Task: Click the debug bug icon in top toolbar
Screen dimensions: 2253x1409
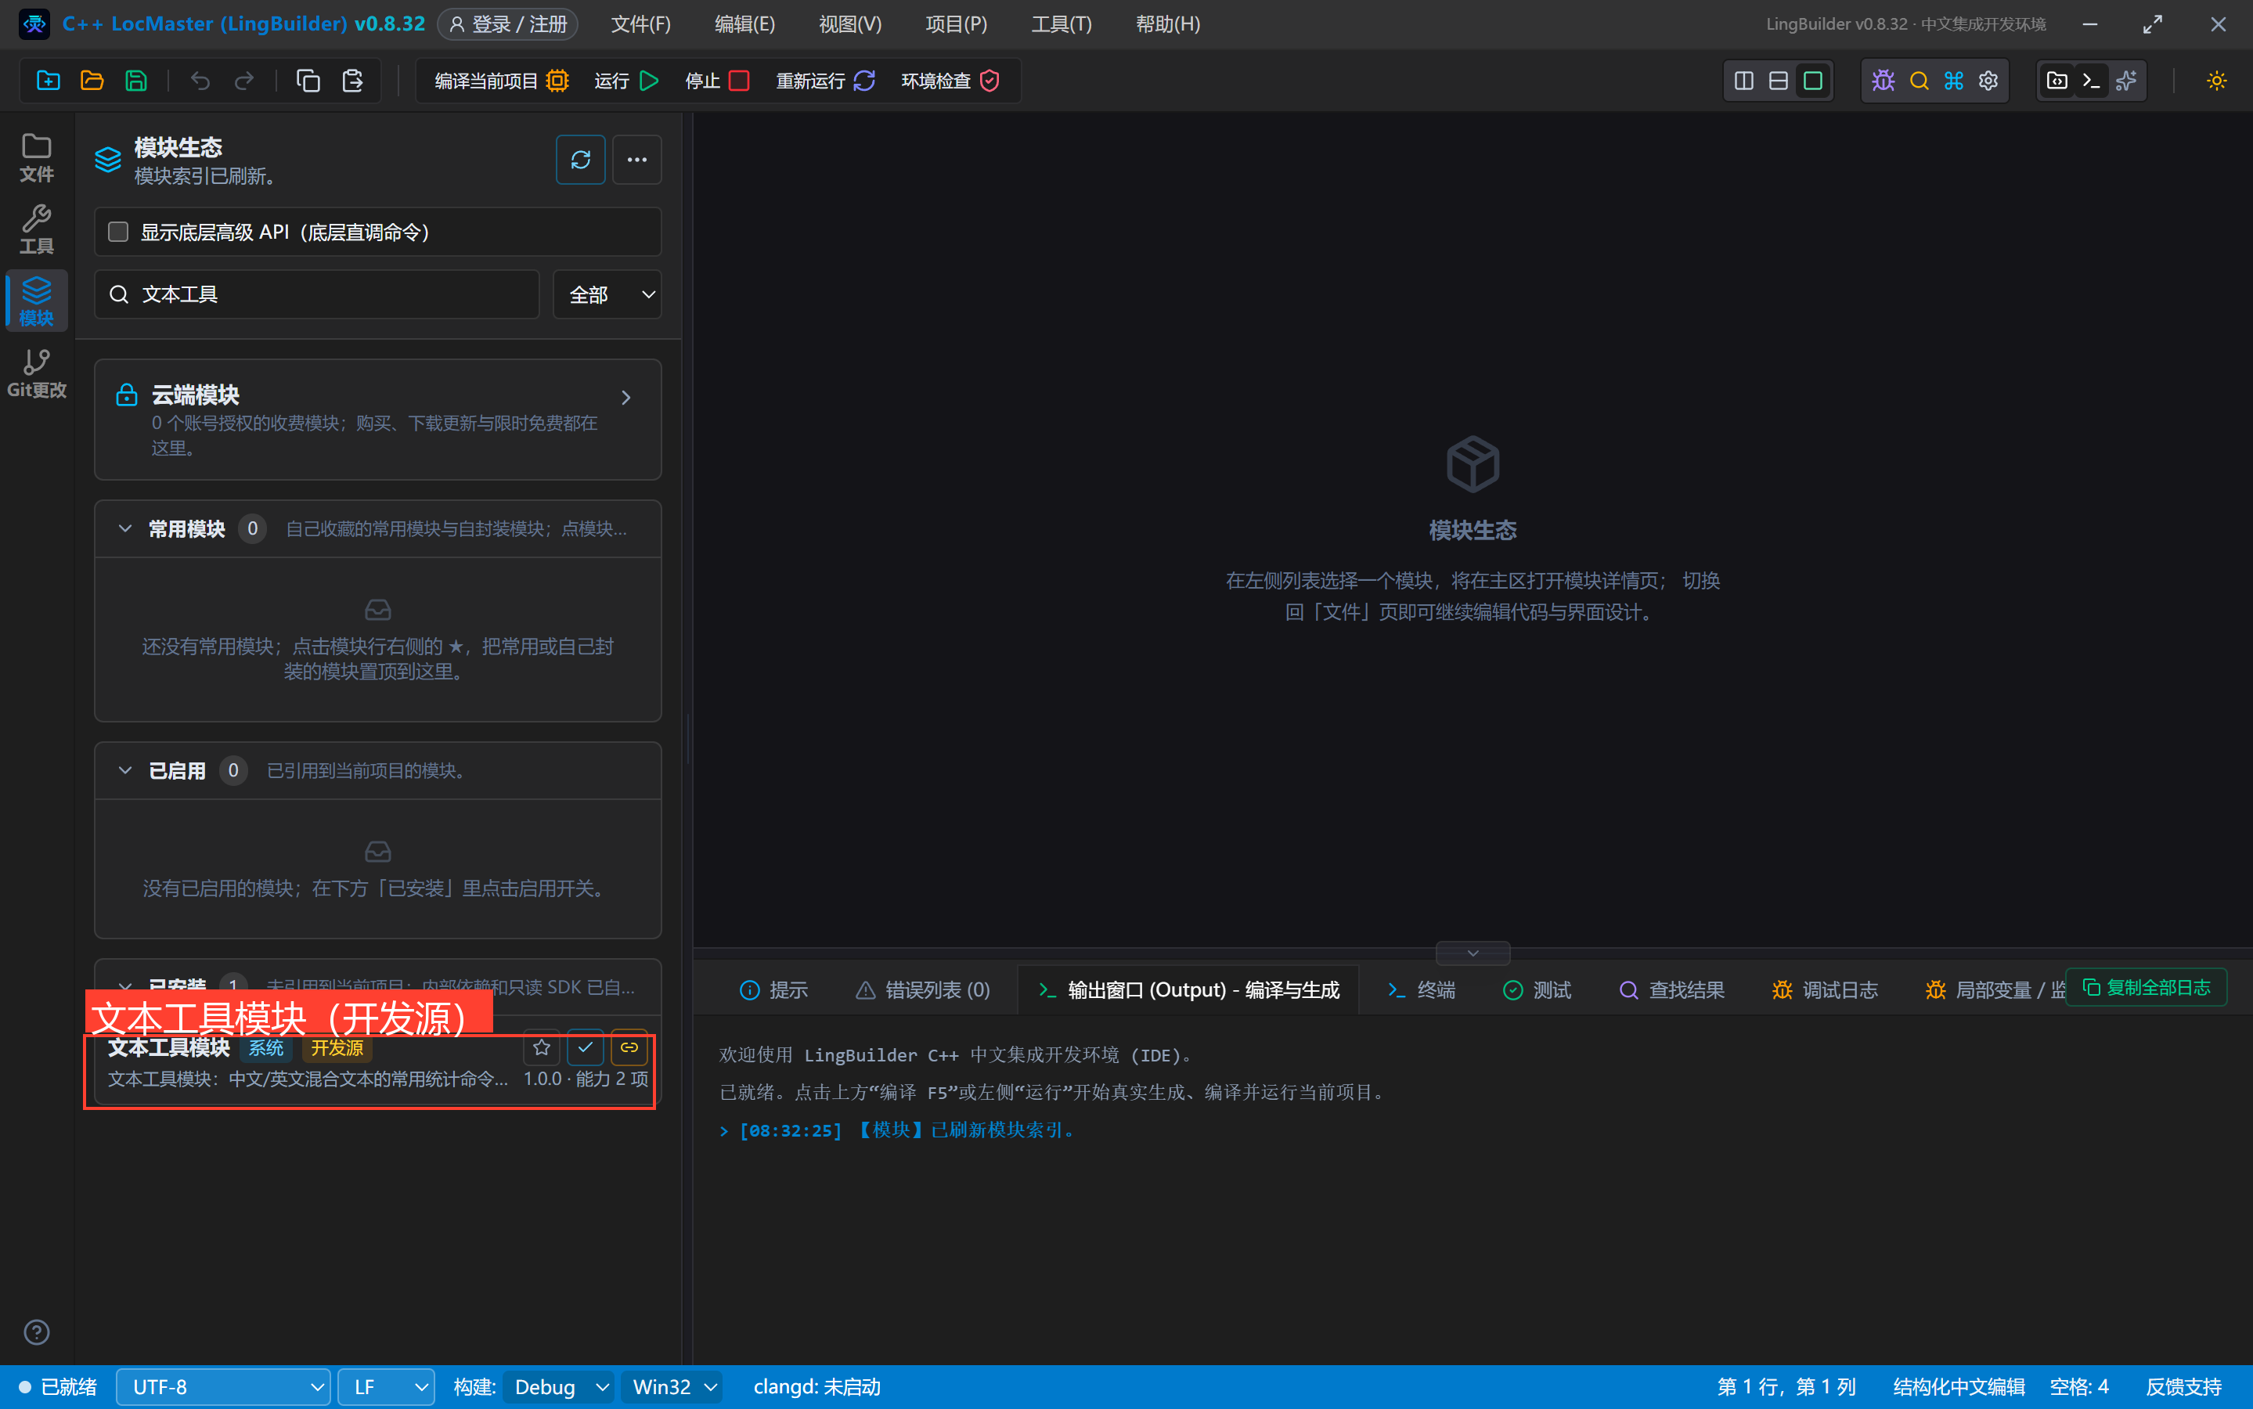Action: pos(1883,81)
